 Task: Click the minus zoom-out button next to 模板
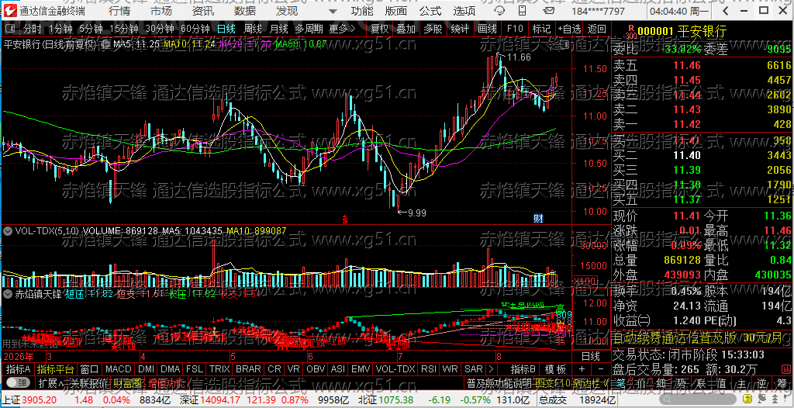(x=601, y=369)
